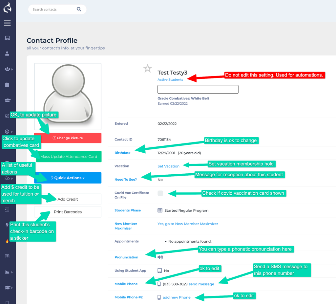
Task: Open the flame icon in the sidebar
Action: 7,241
